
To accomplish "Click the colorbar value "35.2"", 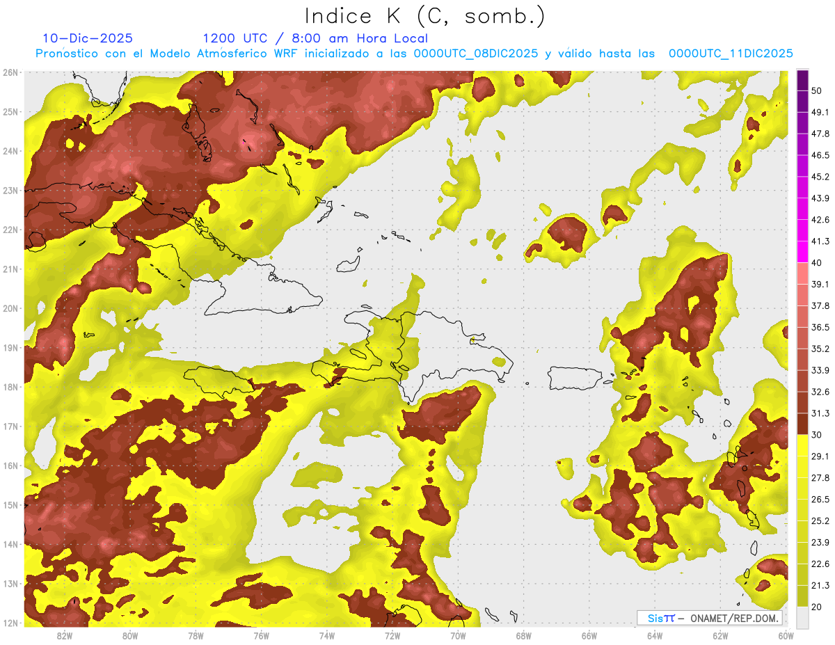I will click(820, 349).
